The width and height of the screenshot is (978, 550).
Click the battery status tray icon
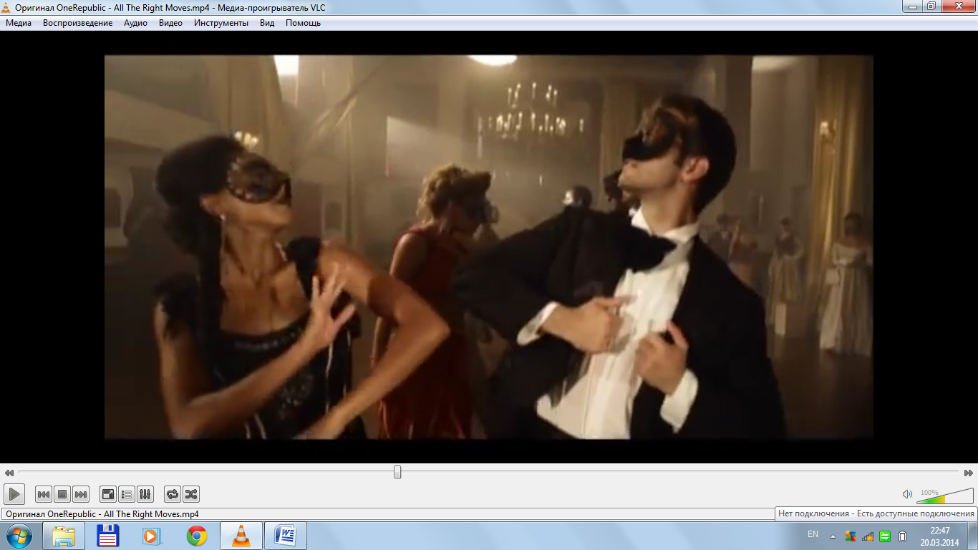[x=903, y=536]
